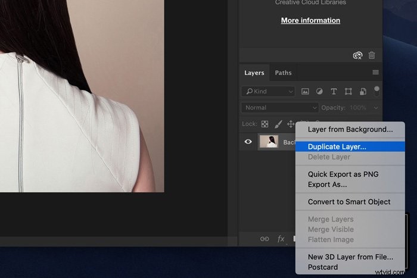Follow the More information link
The width and height of the screenshot is (417, 278).
(310, 20)
